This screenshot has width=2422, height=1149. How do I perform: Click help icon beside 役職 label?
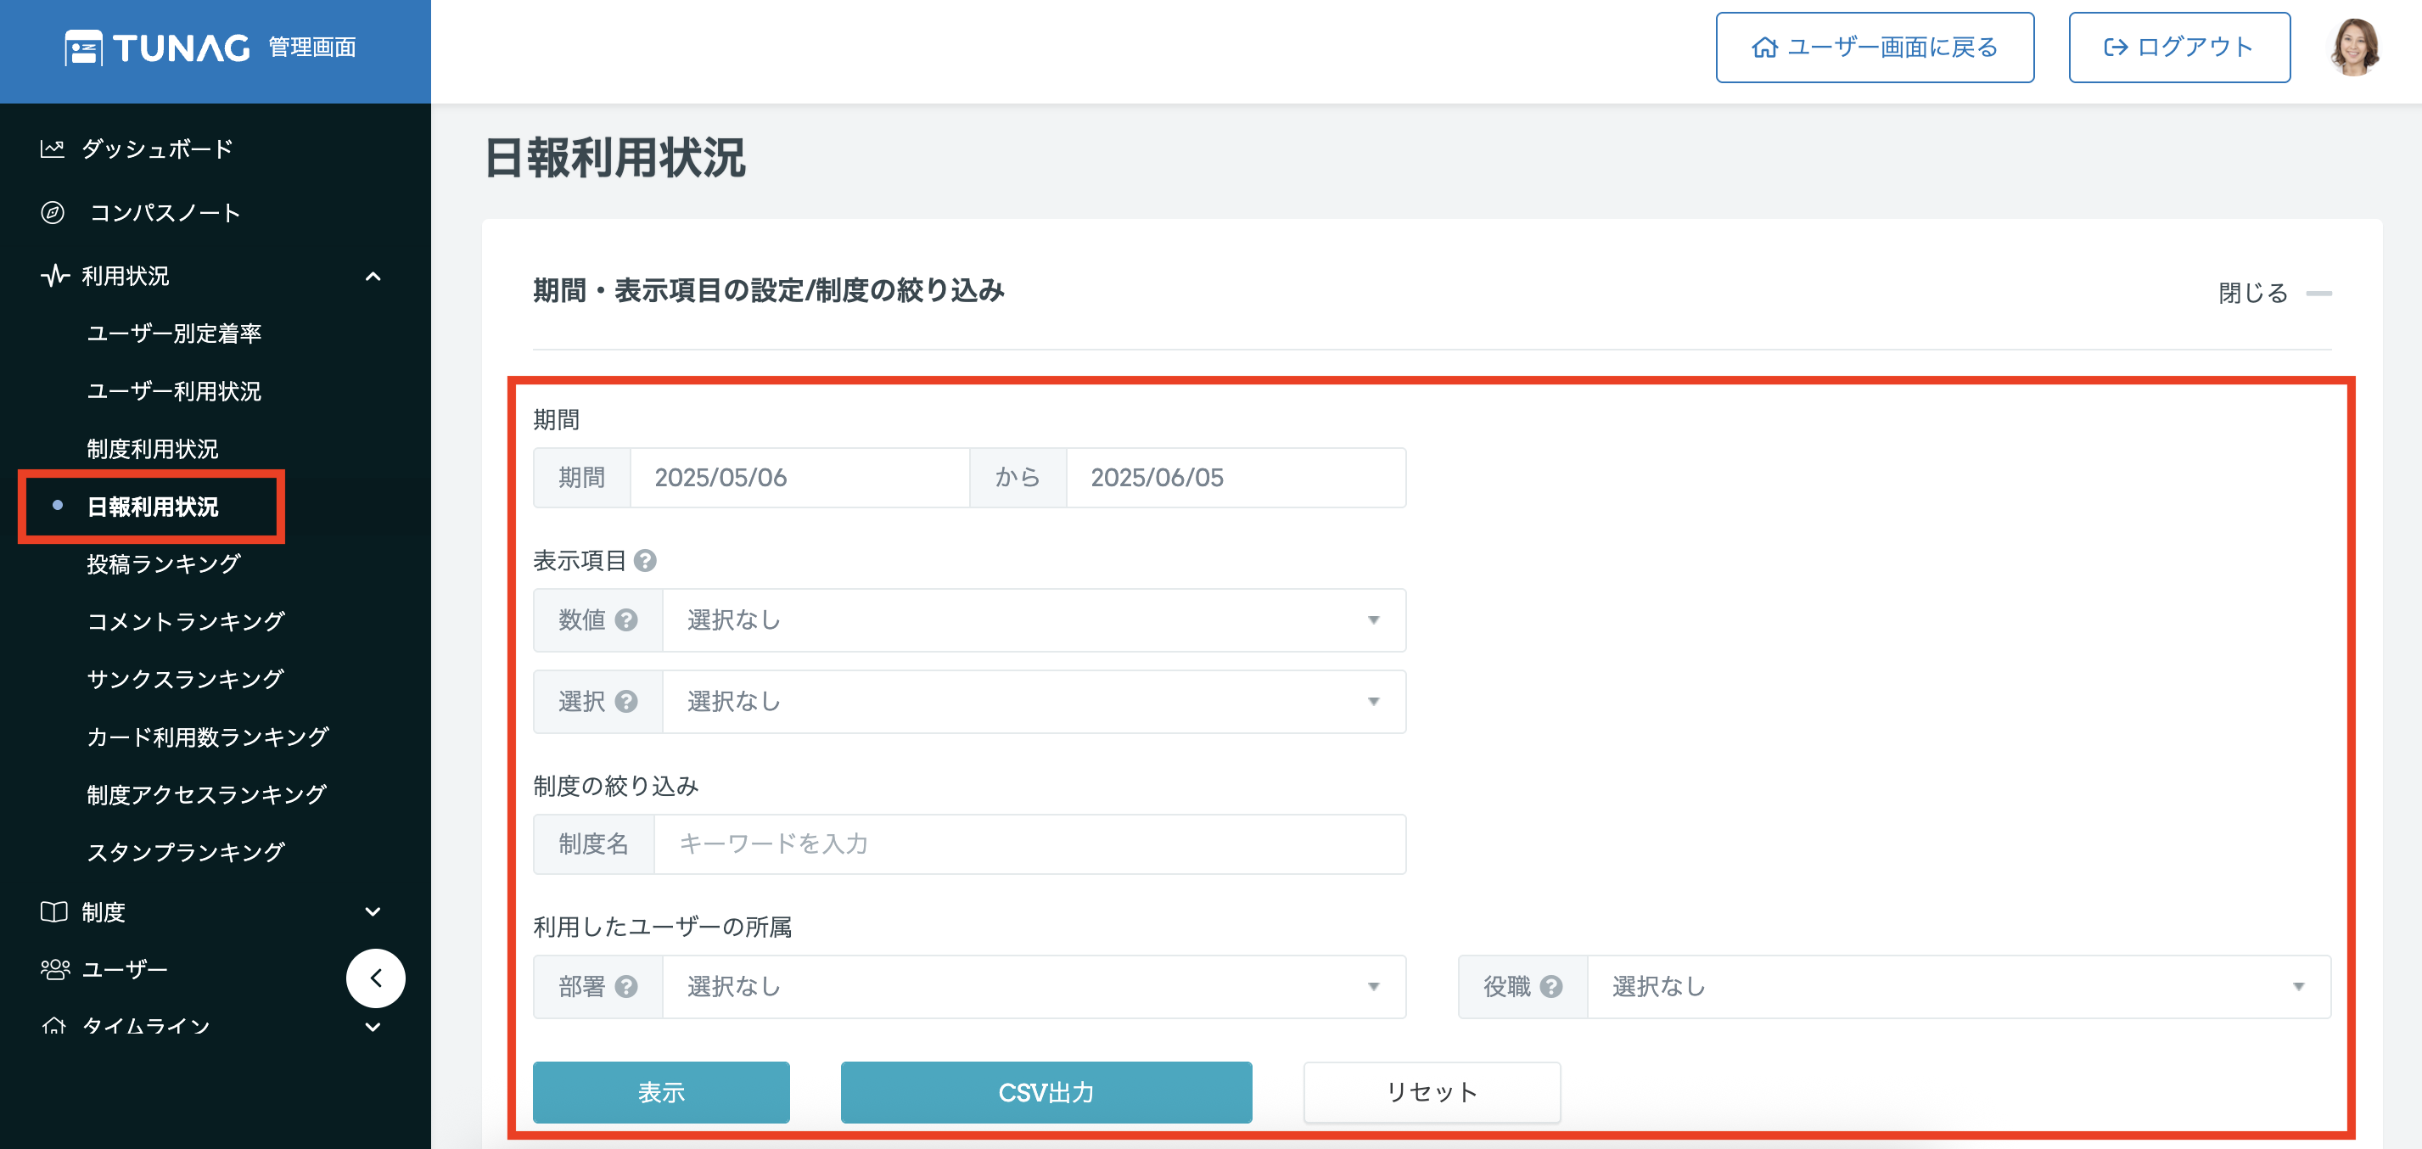click(x=1551, y=986)
